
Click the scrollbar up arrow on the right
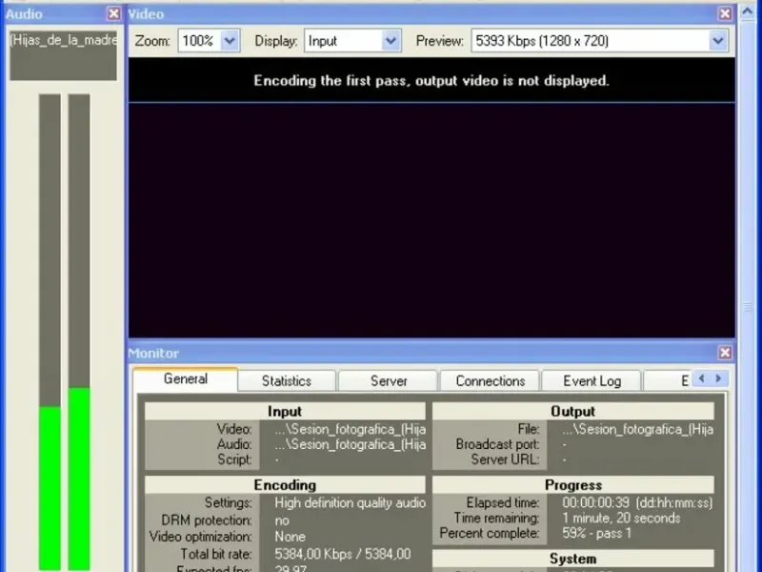coord(748,11)
